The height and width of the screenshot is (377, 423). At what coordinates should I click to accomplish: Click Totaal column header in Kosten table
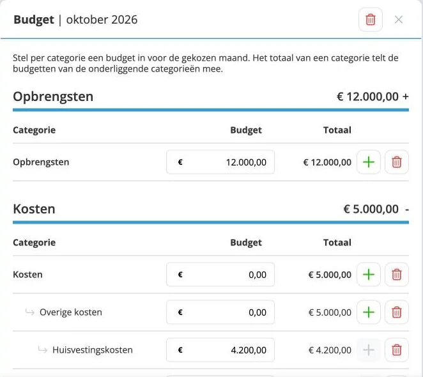click(337, 242)
